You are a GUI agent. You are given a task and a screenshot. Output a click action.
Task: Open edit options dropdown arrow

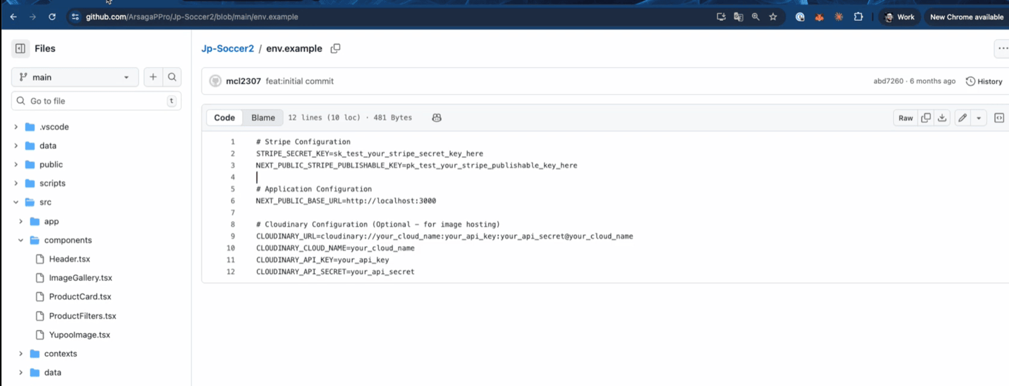(979, 118)
